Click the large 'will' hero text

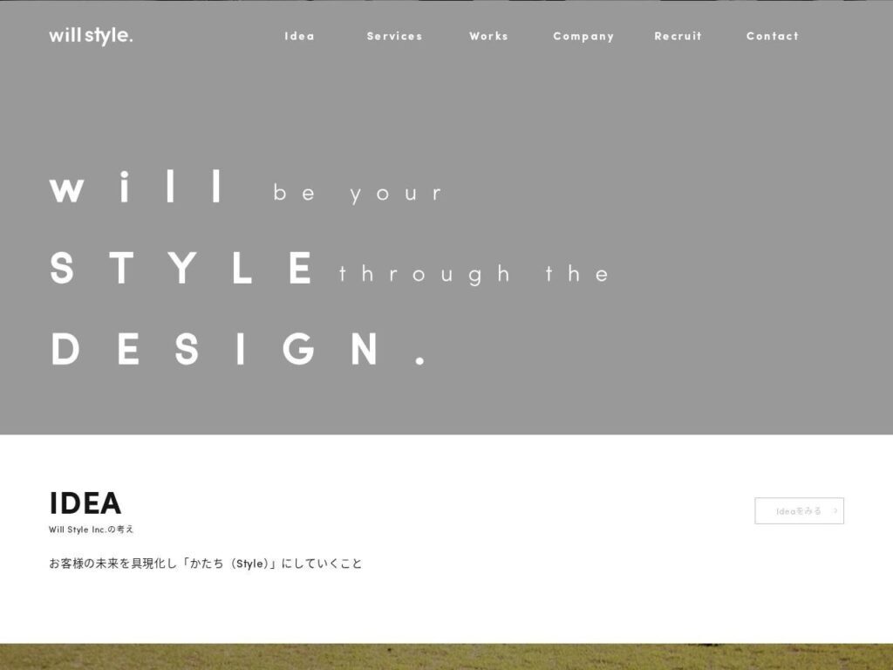pos(136,187)
